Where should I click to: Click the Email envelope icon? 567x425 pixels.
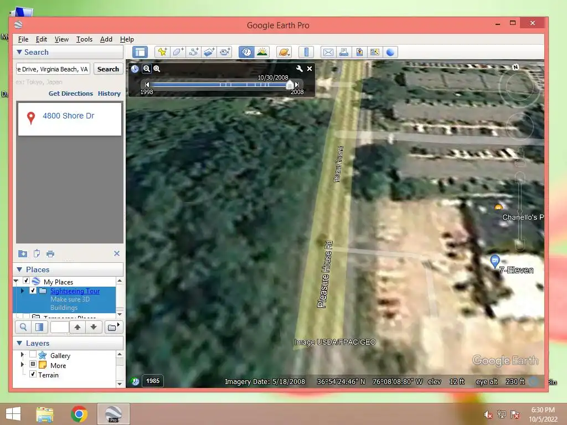(328, 52)
